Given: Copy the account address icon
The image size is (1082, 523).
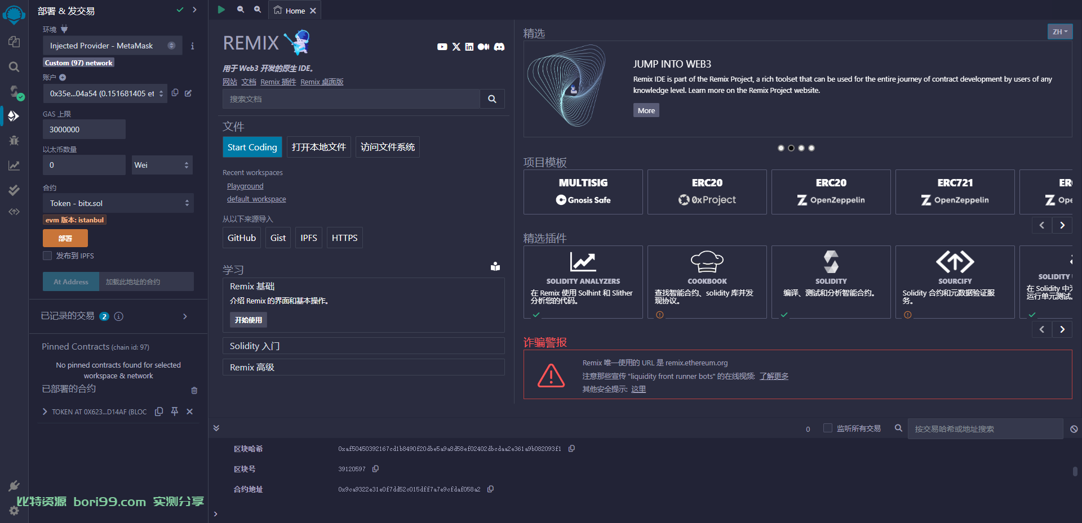Looking at the screenshot, I should [x=175, y=93].
